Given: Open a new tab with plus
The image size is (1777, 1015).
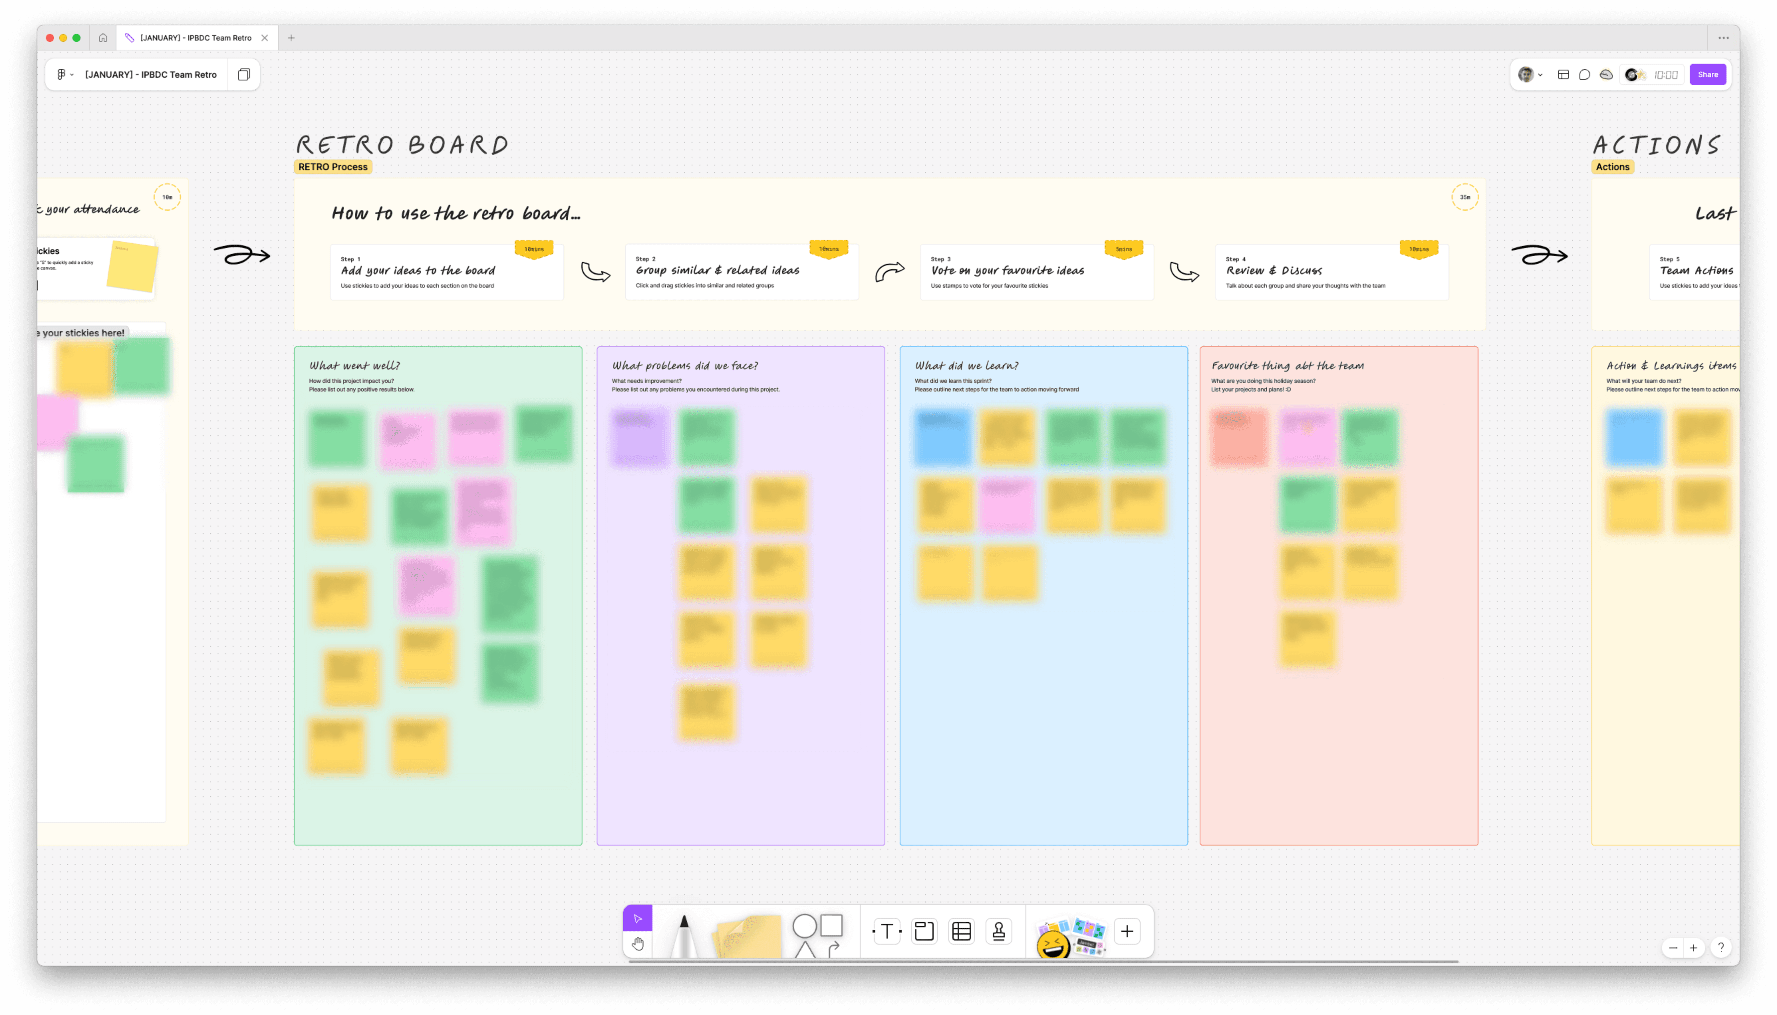Looking at the screenshot, I should pyautogui.click(x=291, y=38).
